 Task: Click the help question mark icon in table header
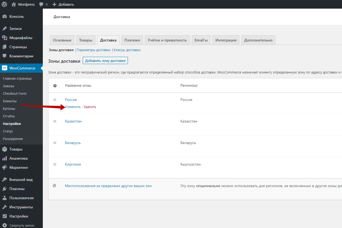pos(55,86)
